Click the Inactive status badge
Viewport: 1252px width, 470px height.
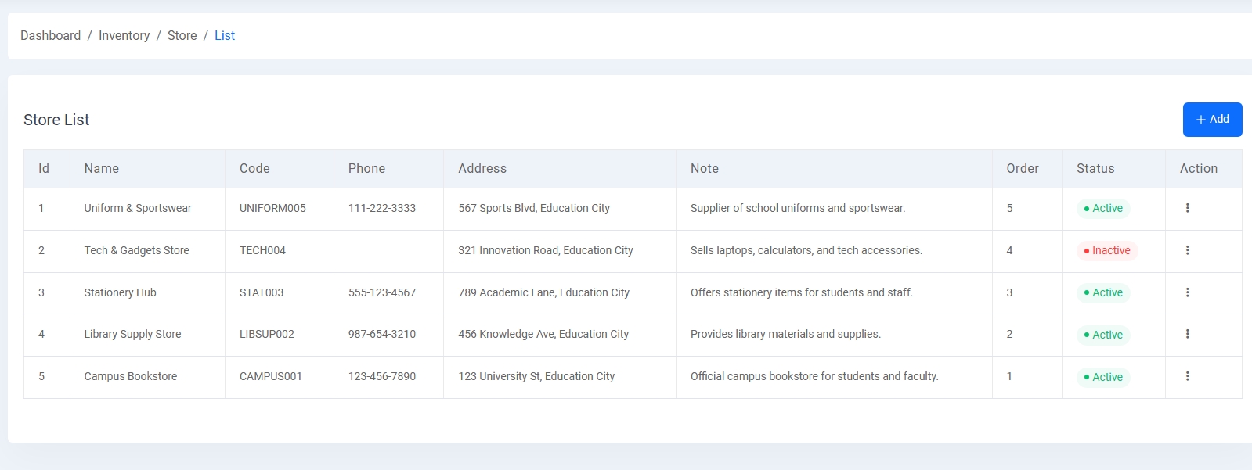pos(1106,251)
